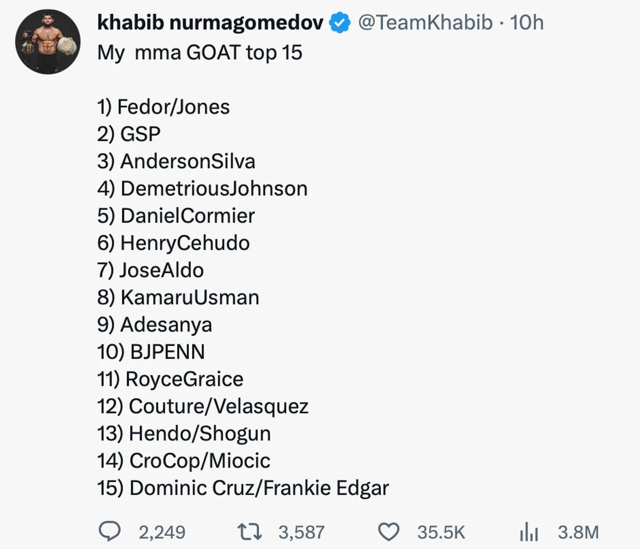Click the '1) Fedor/Jones' line
The image size is (640, 549).
163,107
